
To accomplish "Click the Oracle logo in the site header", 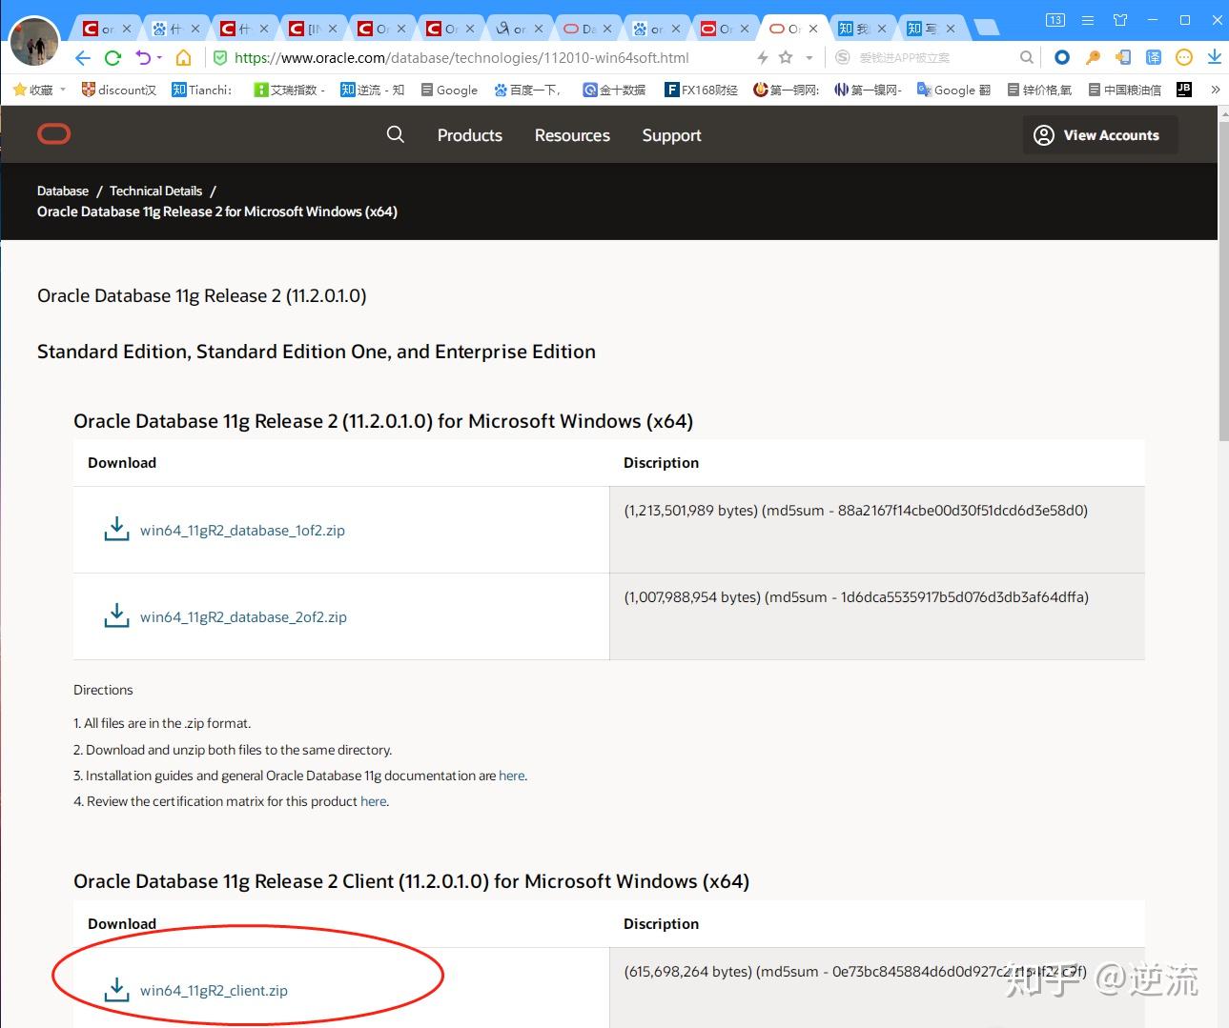I will point(54,134).
